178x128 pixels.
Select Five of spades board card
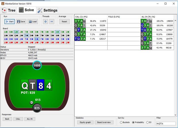coord(52,36)
